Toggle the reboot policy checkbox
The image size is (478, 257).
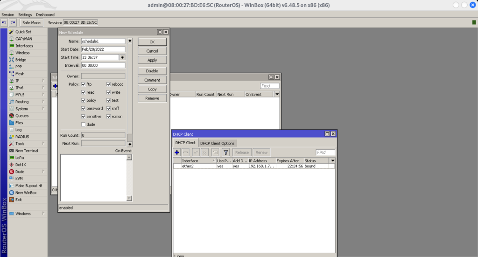(x=108, y=84)
